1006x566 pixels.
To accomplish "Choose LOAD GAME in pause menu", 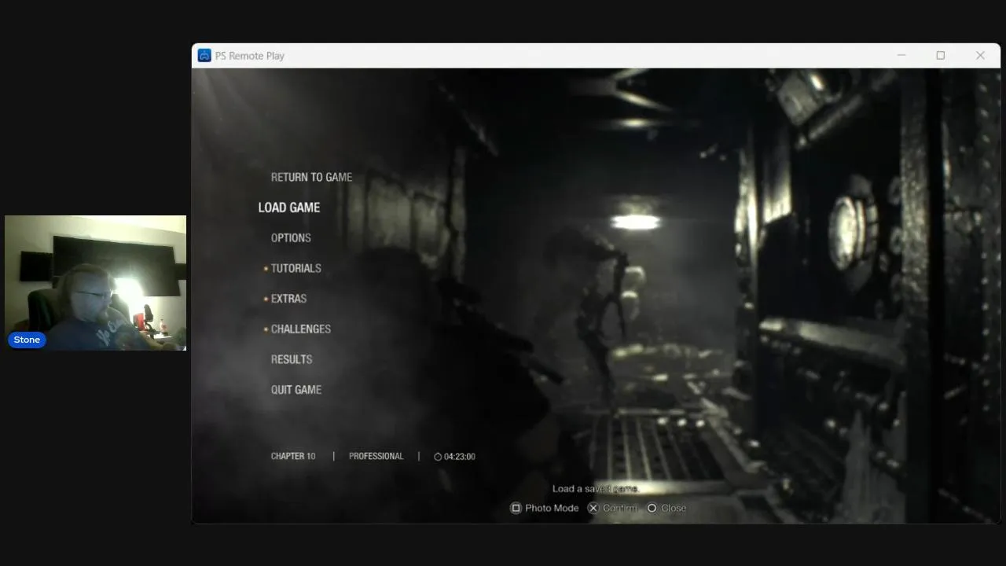I will [x=289, y=208].
